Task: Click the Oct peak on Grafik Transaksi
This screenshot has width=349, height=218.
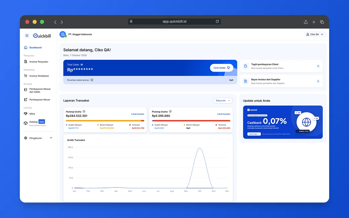Action: (200, 148)
